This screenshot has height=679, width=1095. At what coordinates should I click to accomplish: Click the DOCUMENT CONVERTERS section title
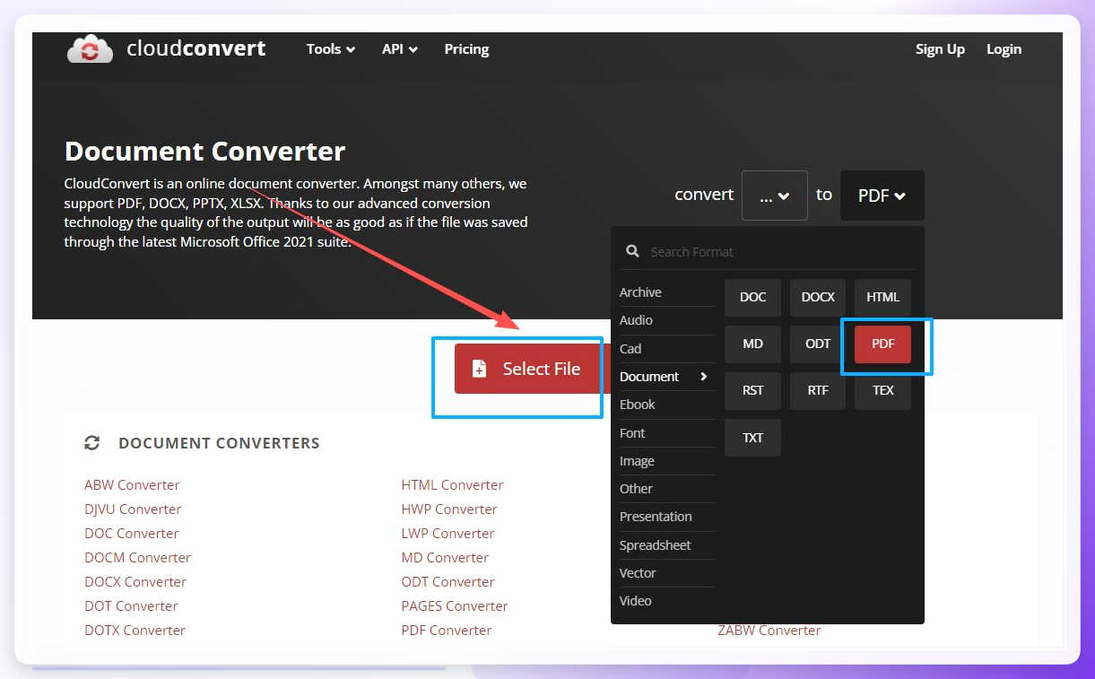pos(219,443)
